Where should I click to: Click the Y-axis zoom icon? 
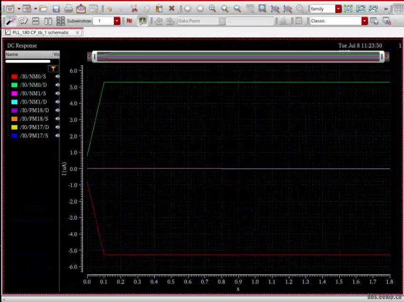[x=287, y=9]
